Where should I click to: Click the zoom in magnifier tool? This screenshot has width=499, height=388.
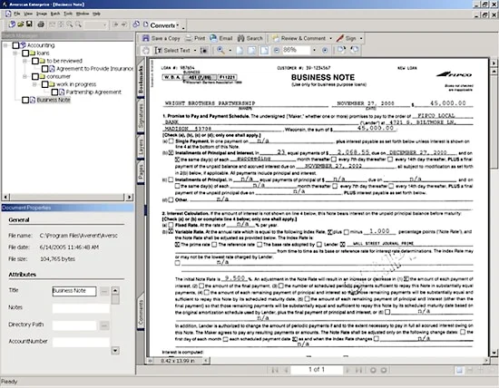pyautogui.click(x=220, y=50)
